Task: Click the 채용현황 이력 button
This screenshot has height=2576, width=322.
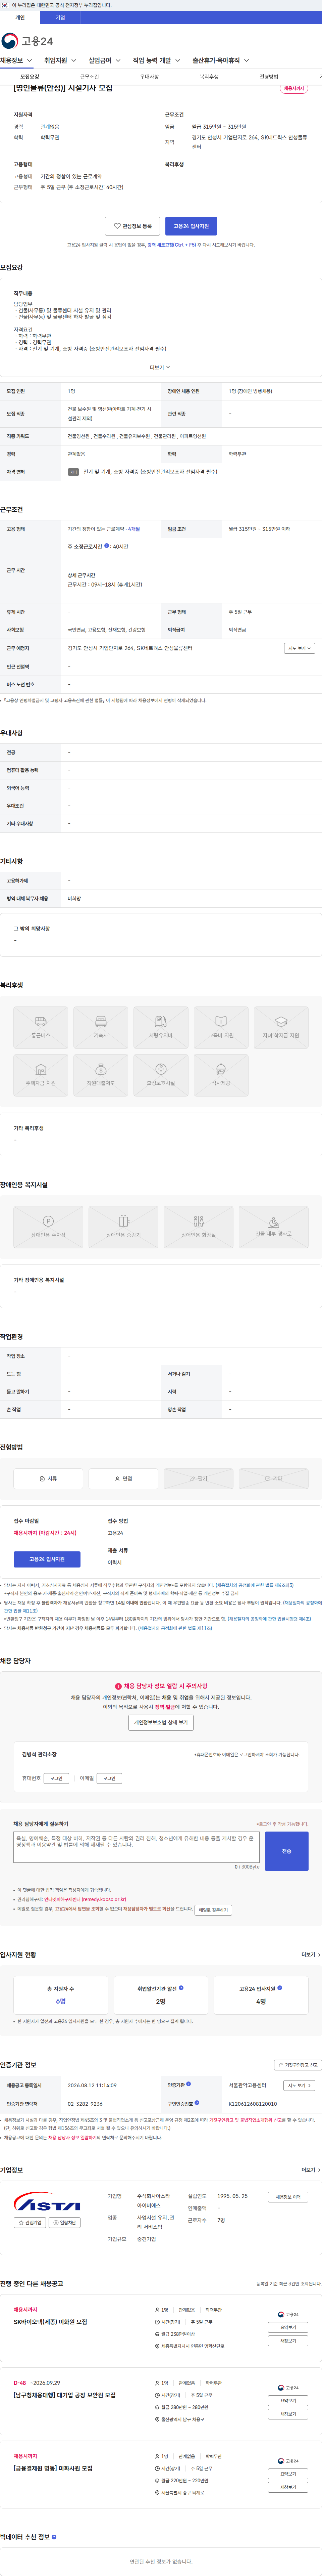Action: (288, 2197)
